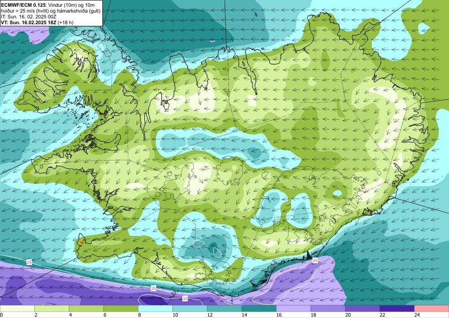Choose the 10–12 m/s light teal legend swatch

(190, 309)
